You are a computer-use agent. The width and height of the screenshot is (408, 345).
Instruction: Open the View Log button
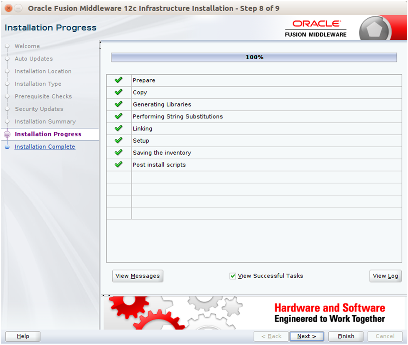(385, 276)
